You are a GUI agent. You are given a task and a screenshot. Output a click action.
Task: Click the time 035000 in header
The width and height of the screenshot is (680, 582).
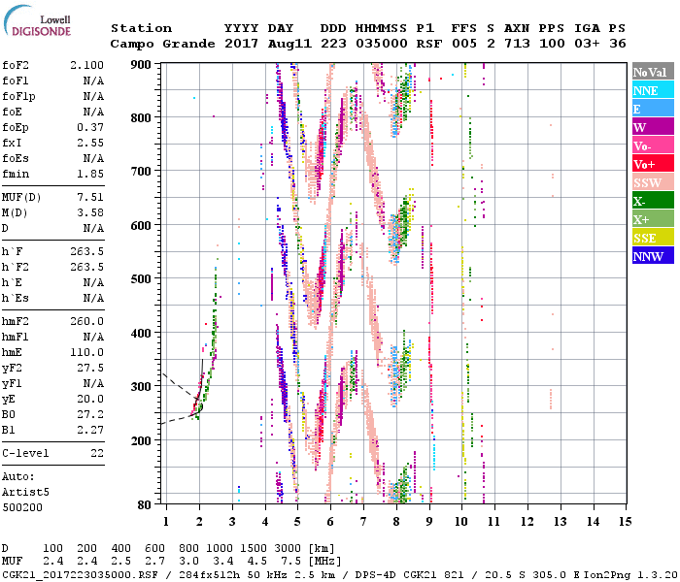tap(382, 44)
